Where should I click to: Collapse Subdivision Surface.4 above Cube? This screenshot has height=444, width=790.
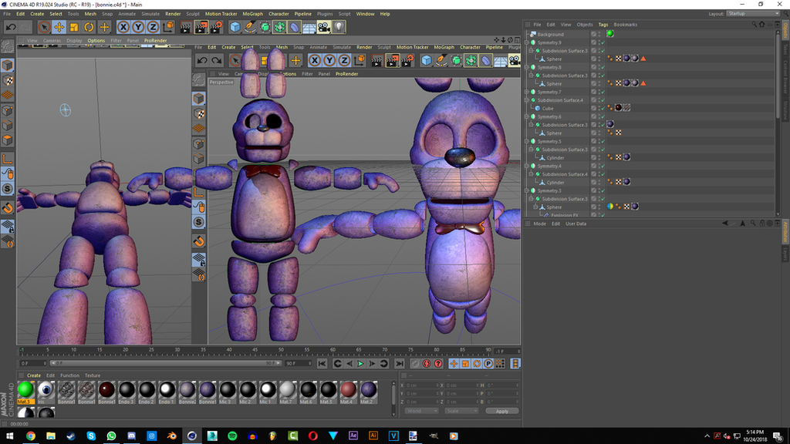point(527,100)
